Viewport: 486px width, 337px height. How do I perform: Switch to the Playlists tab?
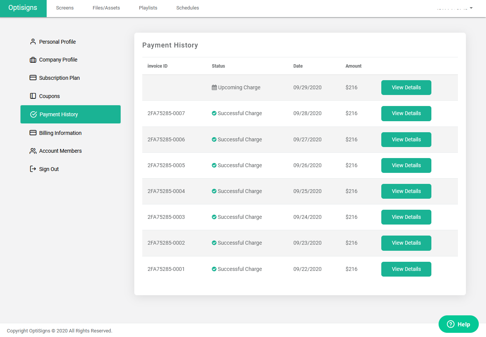[148, 8]
